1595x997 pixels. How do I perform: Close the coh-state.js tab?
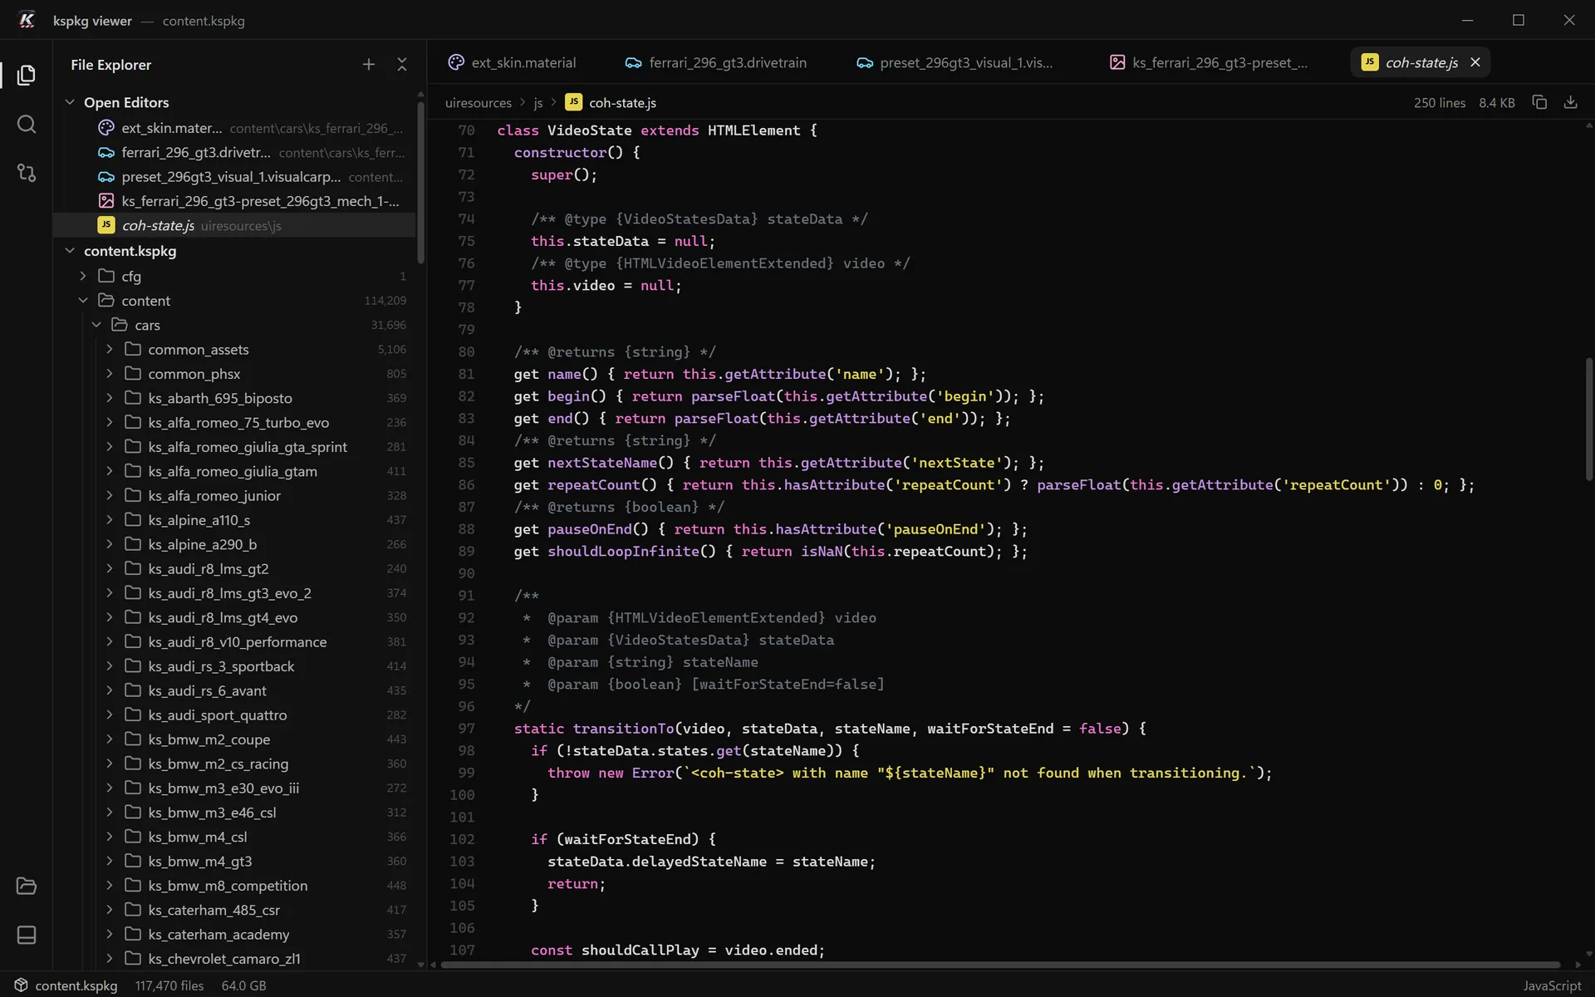(1475, 62)
